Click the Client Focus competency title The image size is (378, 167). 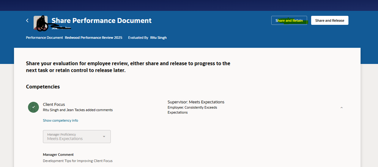[54, 104]
